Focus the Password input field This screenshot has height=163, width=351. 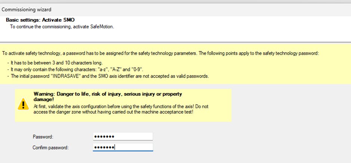(122, 137)
